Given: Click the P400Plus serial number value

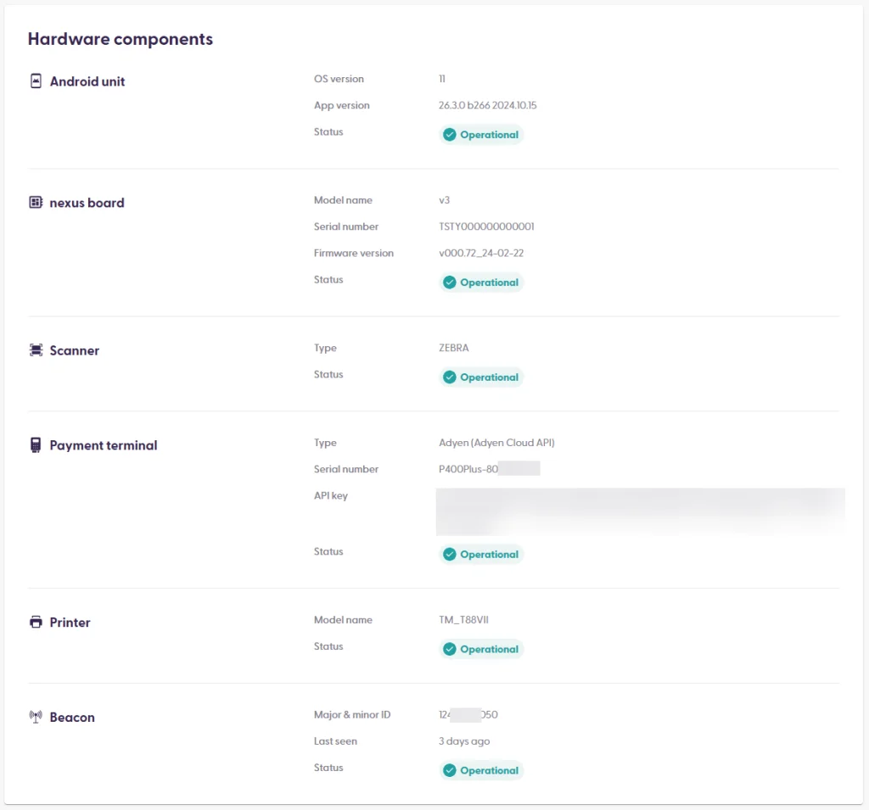Looking at the screenshot, I should [x=490, y=469].
